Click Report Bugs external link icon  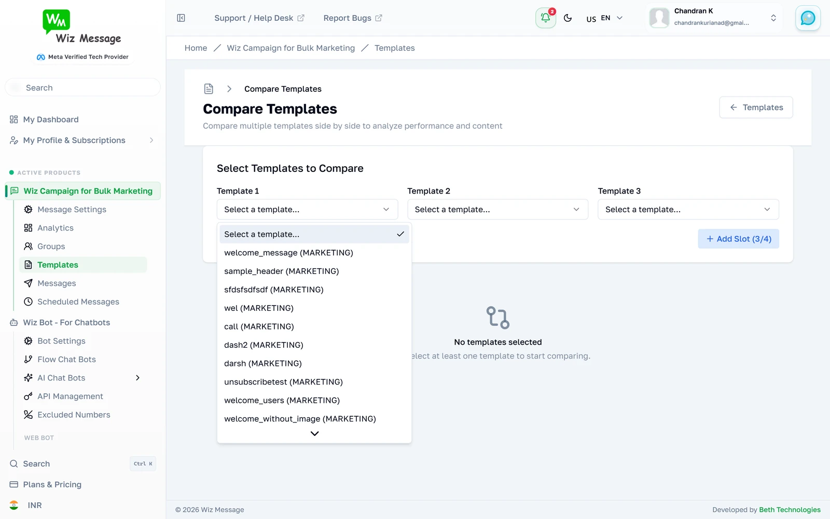pyautogui.click(x=379, y=18)
